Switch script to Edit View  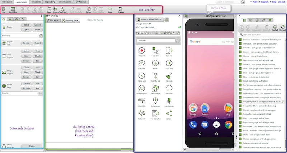(53, 20)
